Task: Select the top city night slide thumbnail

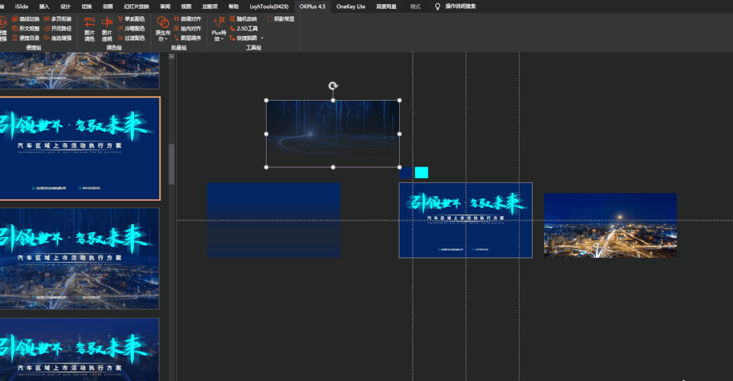Action: tap(80, 71)
